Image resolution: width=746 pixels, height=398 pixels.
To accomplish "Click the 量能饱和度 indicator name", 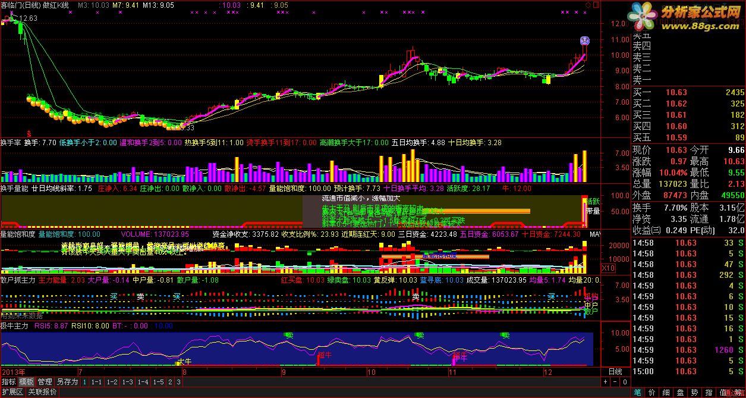I will tap(18, 234).
